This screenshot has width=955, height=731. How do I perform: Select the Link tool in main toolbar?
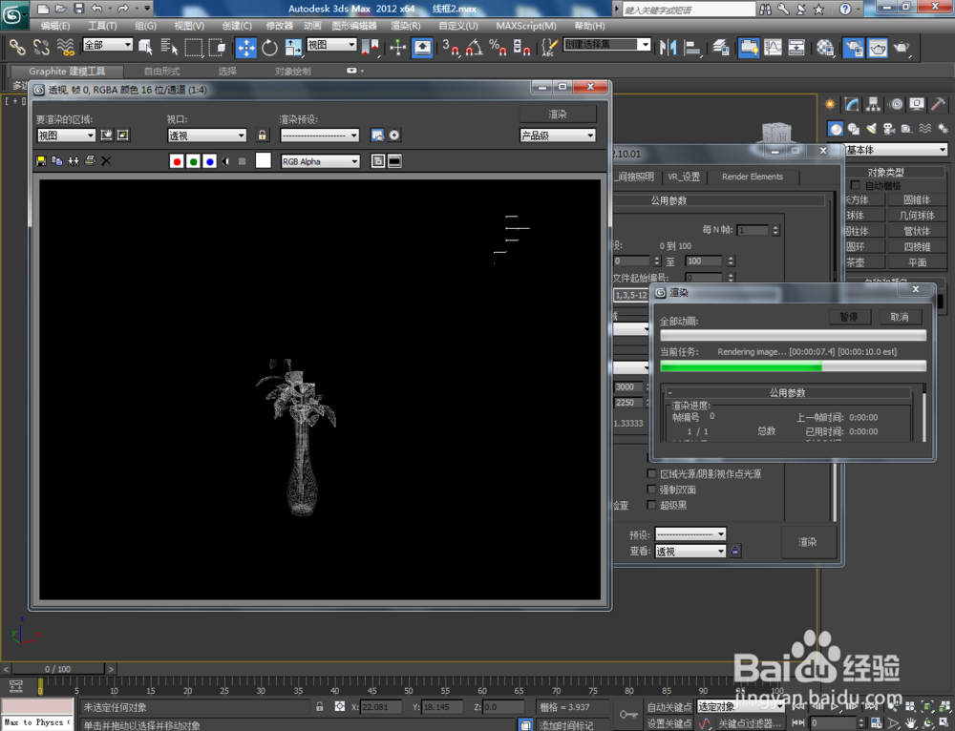pyautogui.click(x=17, y=48)
